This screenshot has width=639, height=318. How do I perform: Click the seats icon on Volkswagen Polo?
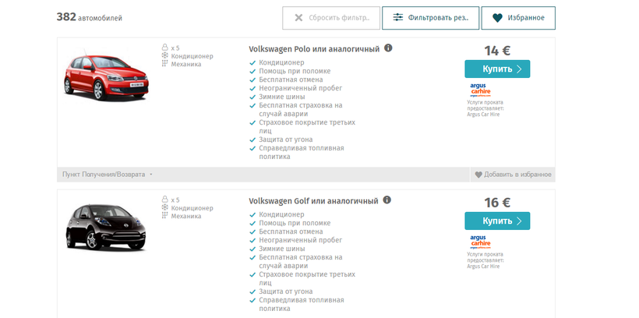click(164, 48)
